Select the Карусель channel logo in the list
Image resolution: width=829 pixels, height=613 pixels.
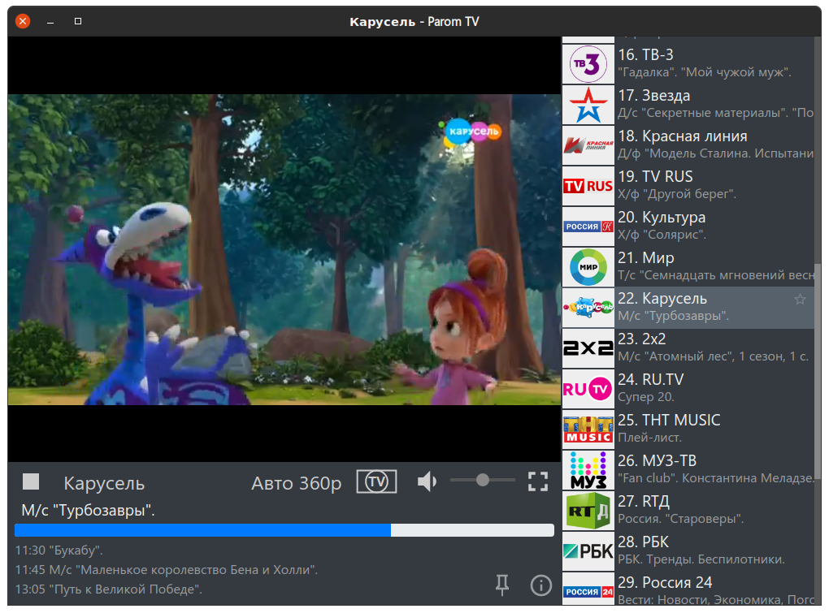588,308
